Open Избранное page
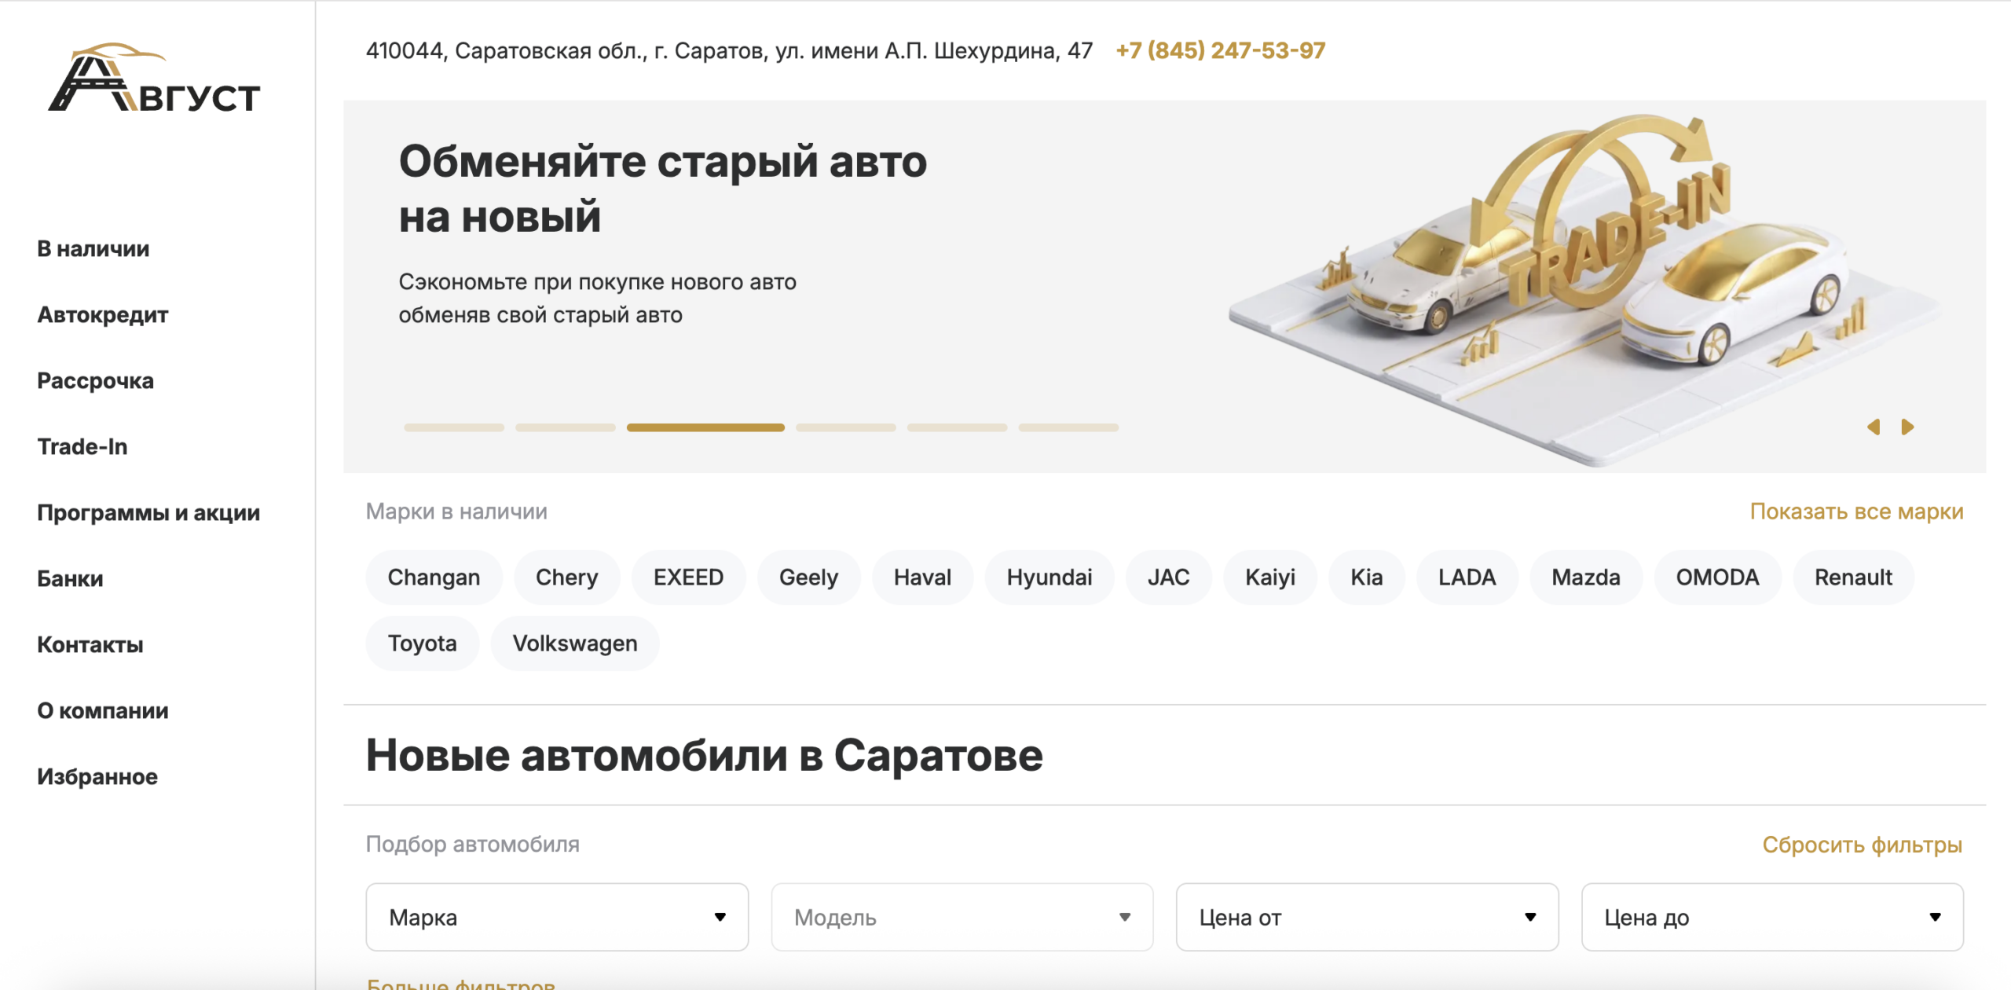This screenshot has width=2011, height=990. click(97, 776)
